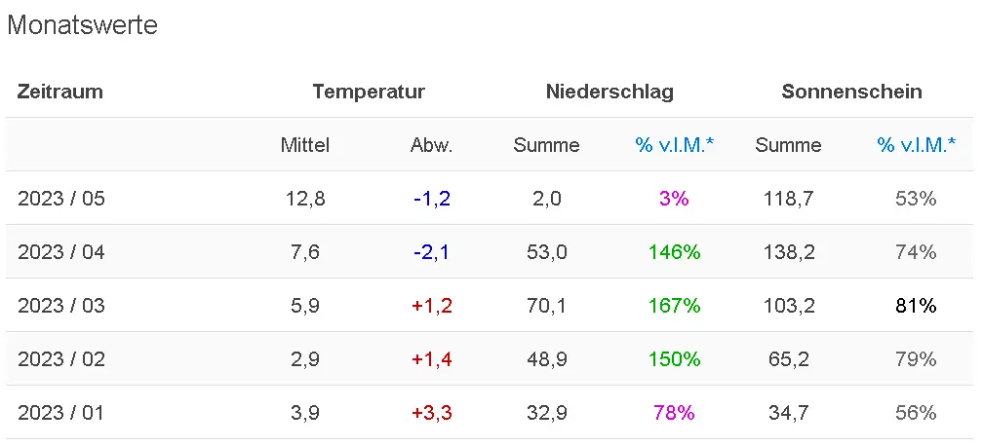This screenshot has height=447, width=983.
Task: Select the Temperatur column group header
Action: click(369, 93)
